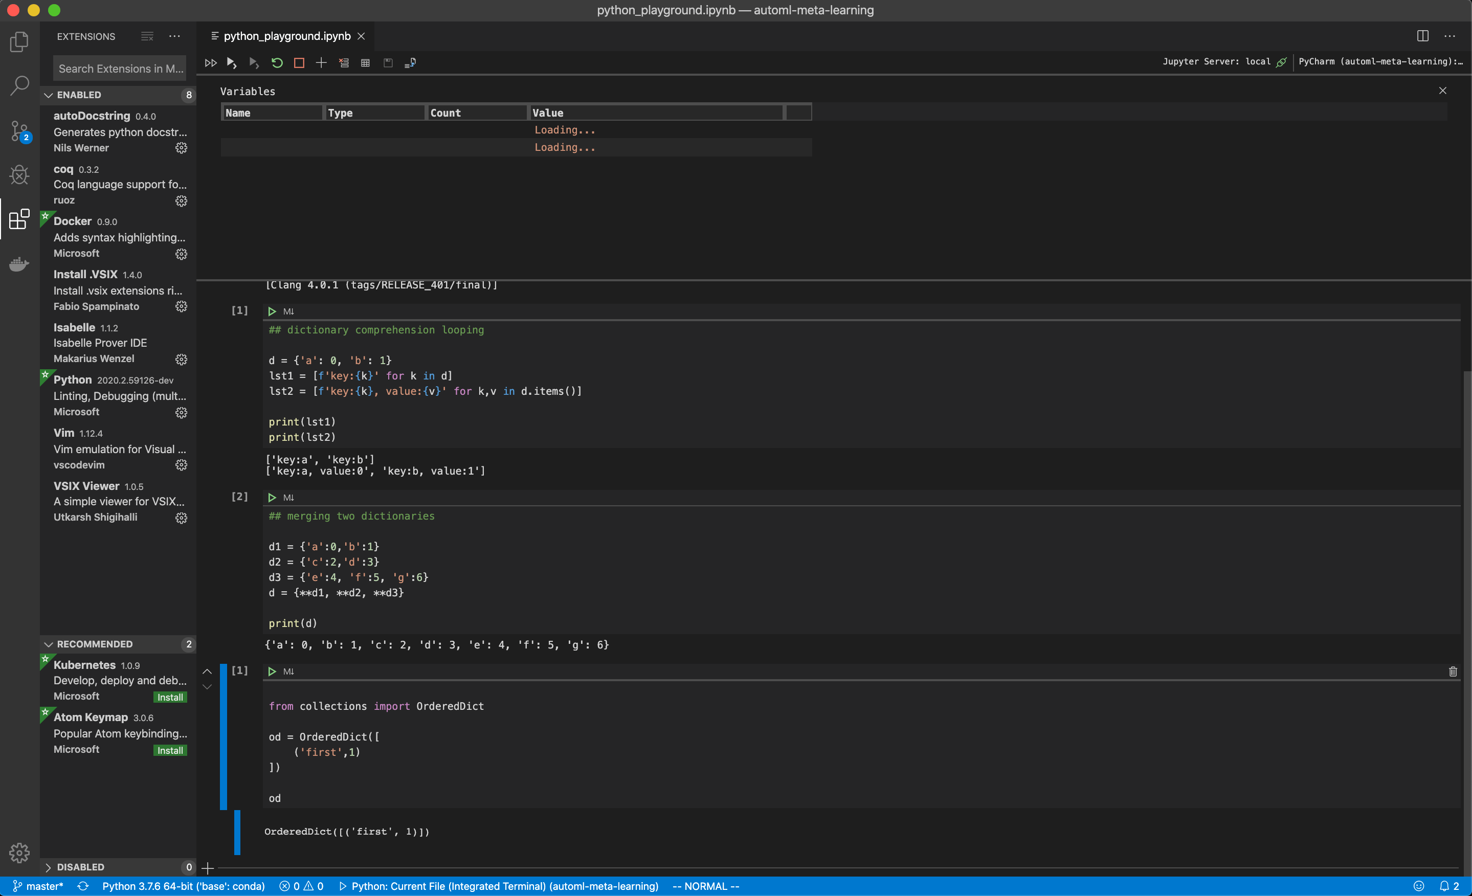Focus the Search Extensions input field
The width and height of the screenshot is (1472, 896).
(x=120, y=69)
